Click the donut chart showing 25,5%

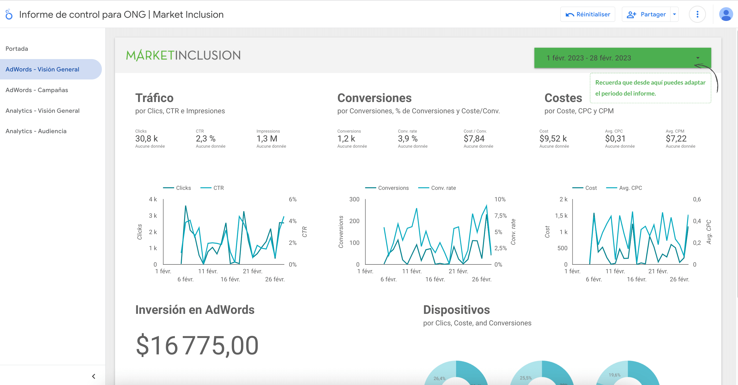click(542, 373)
